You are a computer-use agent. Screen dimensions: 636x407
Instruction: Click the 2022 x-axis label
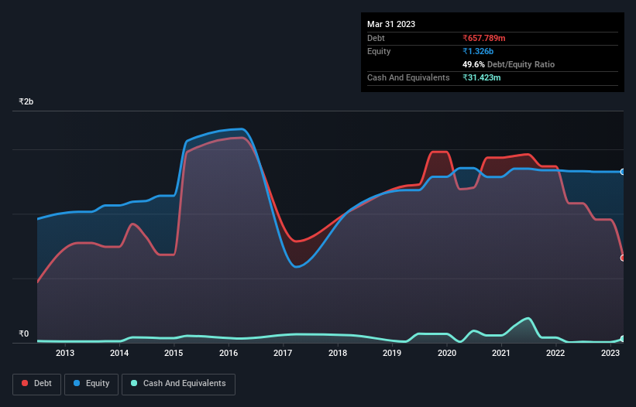click(x=555, y=353)
